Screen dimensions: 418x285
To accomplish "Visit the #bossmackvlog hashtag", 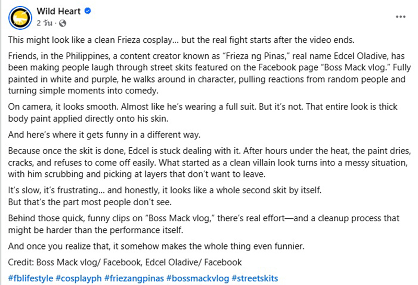I will (198, 278).
